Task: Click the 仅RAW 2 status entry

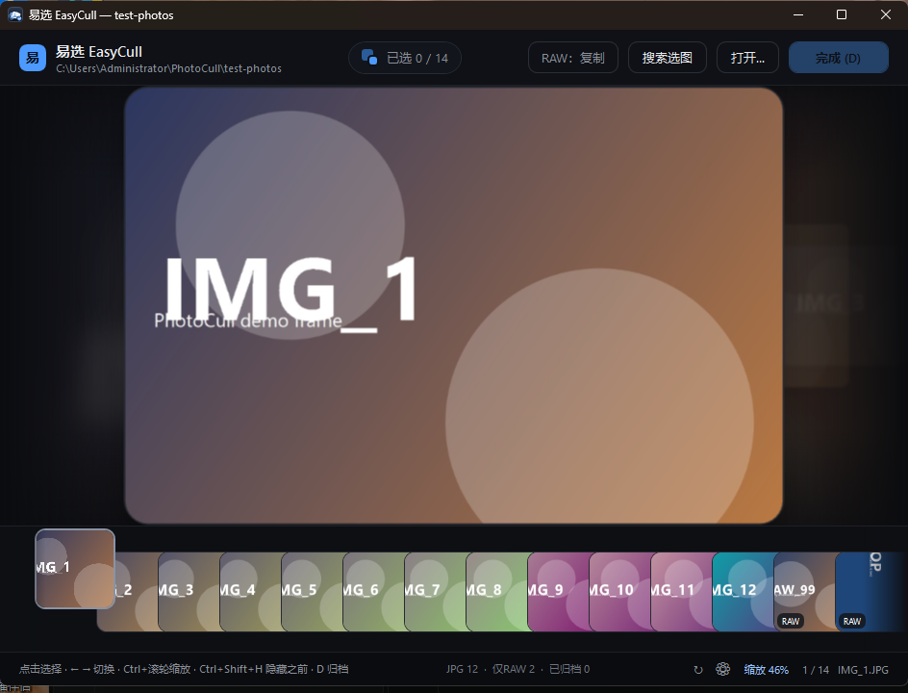Action: [x=514, y=669]
